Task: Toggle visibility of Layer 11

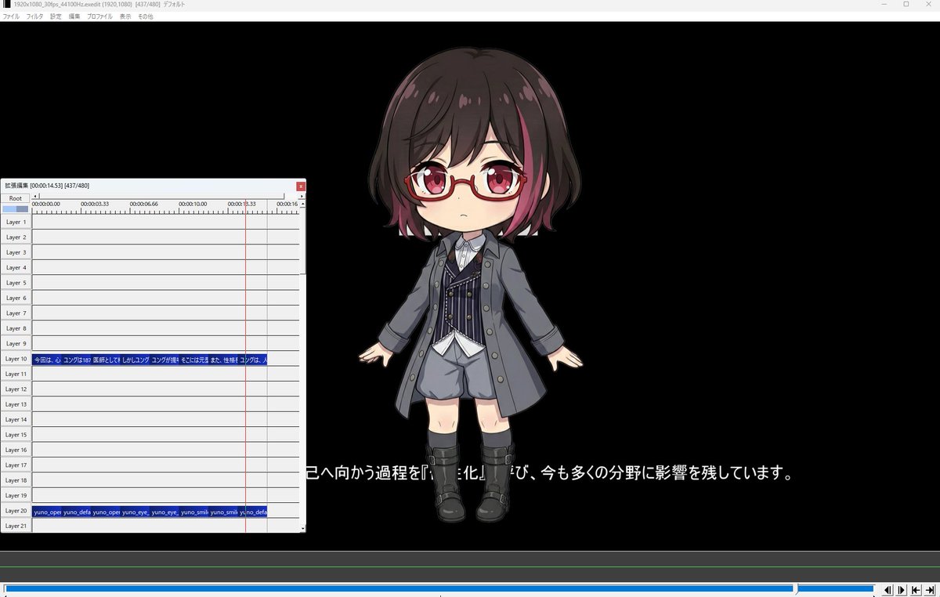Action: point(16,374)
